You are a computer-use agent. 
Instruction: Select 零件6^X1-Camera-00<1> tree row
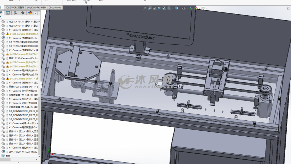click(x=22, y=87)
